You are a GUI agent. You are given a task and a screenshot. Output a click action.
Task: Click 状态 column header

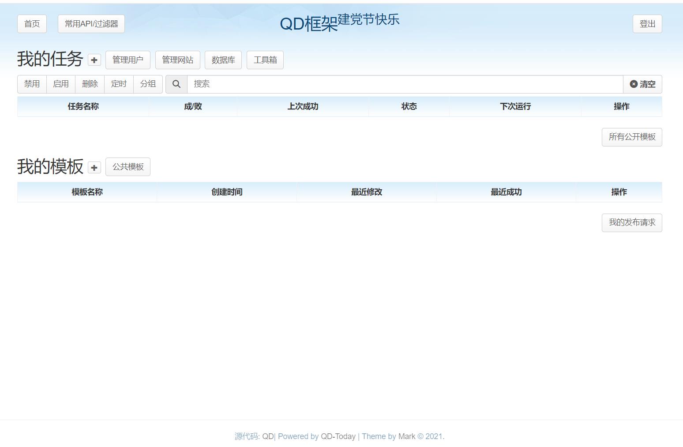pos(409,106)
